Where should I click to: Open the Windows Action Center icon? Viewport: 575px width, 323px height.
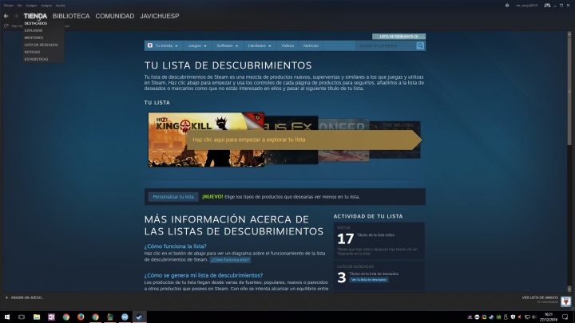click(x=565, y=317)
